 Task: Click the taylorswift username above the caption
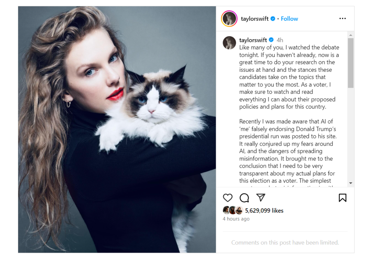tap(253, 40)
